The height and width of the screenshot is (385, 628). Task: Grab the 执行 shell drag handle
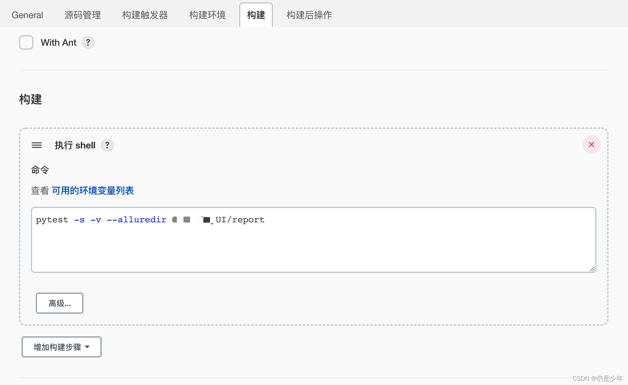click(37, 145)
